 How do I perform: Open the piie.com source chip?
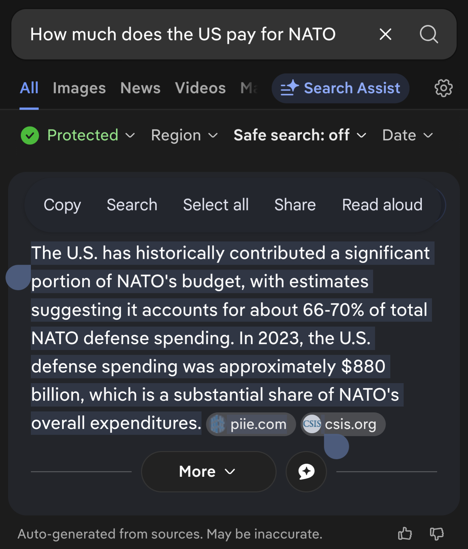coord(251,424)
